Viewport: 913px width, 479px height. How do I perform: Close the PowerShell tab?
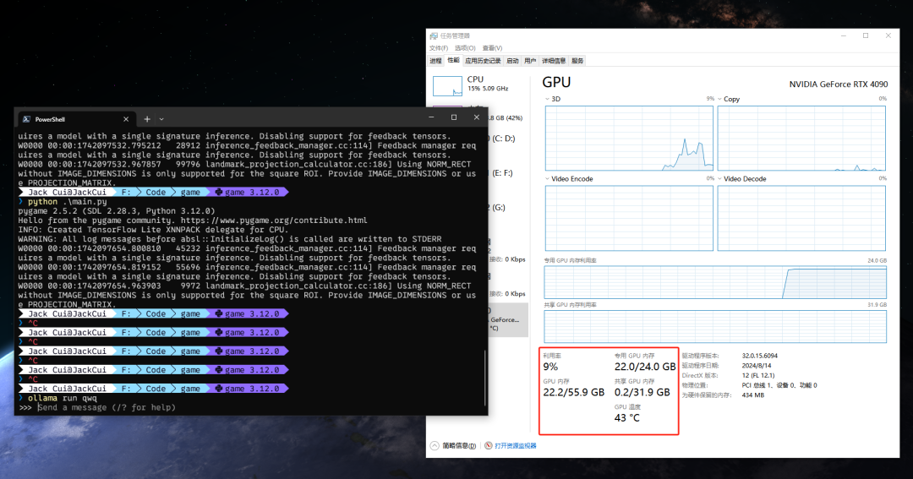126,119
